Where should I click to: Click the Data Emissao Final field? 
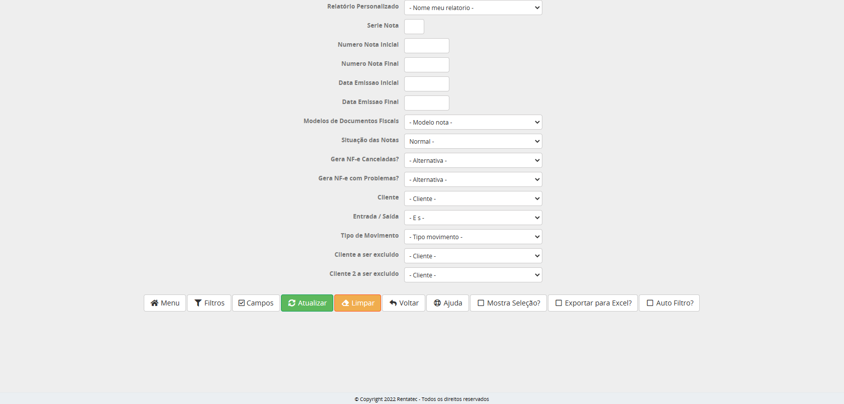(426, 103)
